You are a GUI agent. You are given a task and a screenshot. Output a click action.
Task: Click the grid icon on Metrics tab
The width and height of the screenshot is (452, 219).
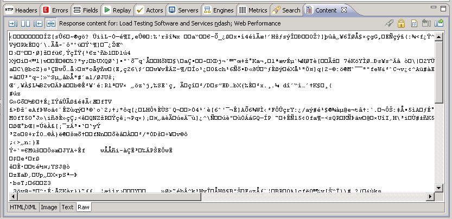click(243, 10)
